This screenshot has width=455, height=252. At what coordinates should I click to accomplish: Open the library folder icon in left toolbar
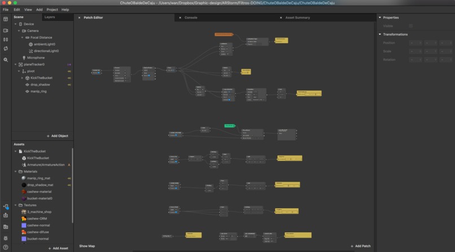point(6,227)
